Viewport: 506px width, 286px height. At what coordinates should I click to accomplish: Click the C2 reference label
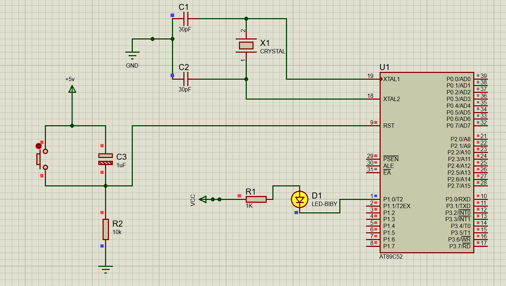(x=184, y=68)
